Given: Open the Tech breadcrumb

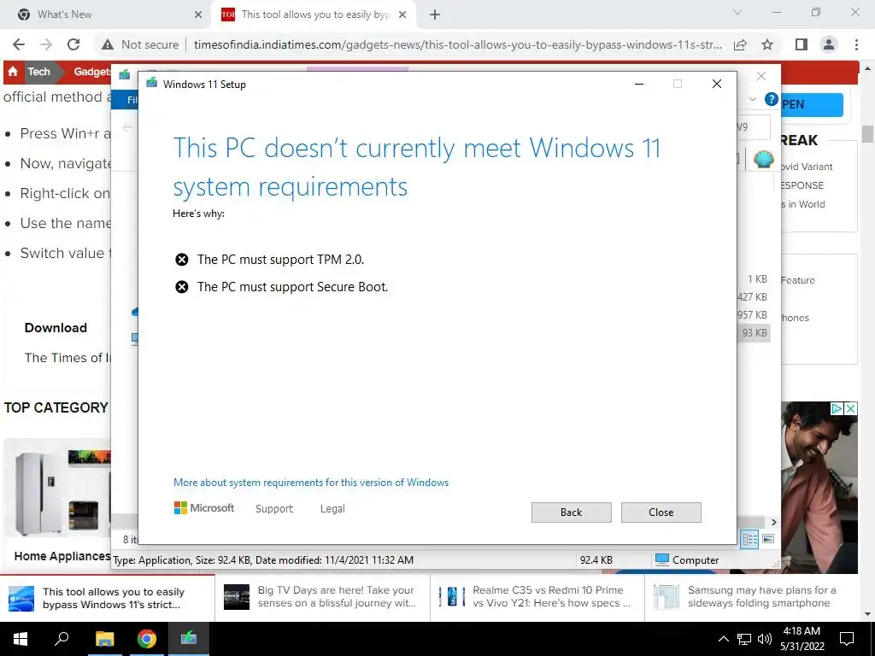Looking at the screenshot, I should pyautogui.click(x=38, y=72).
